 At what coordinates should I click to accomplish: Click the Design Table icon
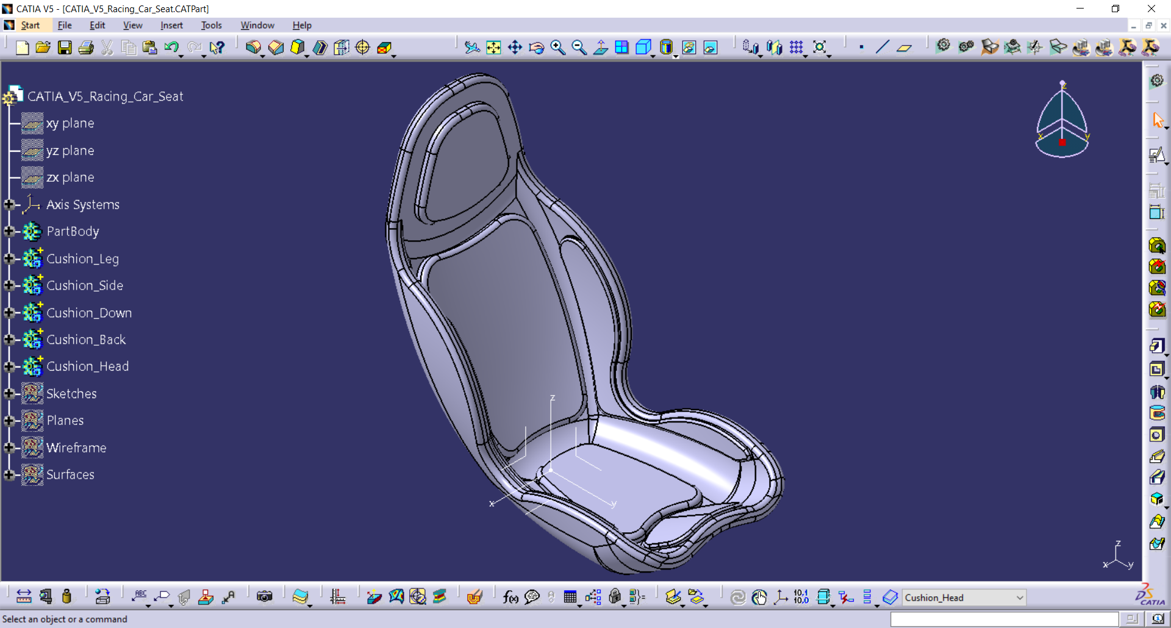570,597
